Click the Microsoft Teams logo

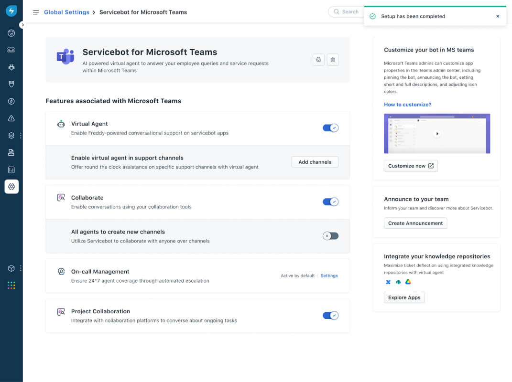(x=65, y=56)
